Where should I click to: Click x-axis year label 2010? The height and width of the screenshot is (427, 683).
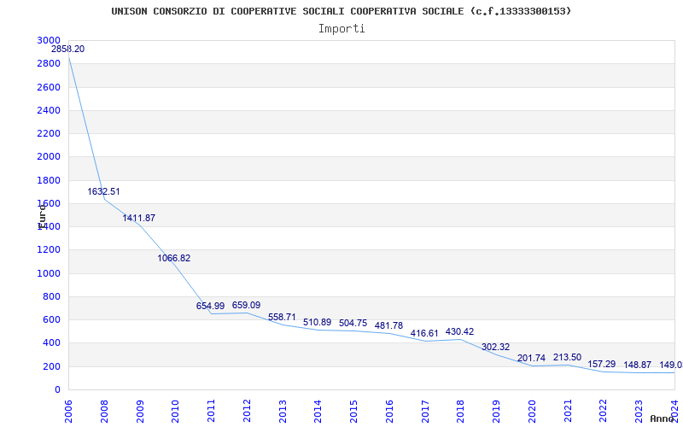[x=176, y=412]
